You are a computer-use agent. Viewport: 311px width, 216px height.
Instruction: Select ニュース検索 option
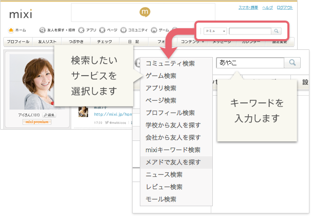coord(176,174)
